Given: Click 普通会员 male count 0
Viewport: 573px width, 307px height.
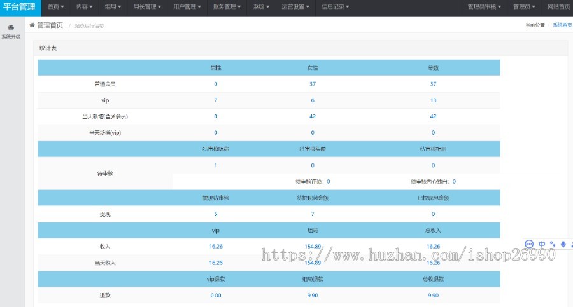Looking at the screenshot, I should pyautogui.click(x=216, y=84).
